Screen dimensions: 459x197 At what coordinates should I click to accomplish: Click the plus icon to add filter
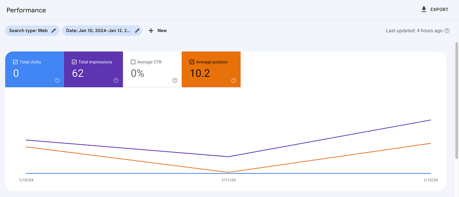(151, 30)
